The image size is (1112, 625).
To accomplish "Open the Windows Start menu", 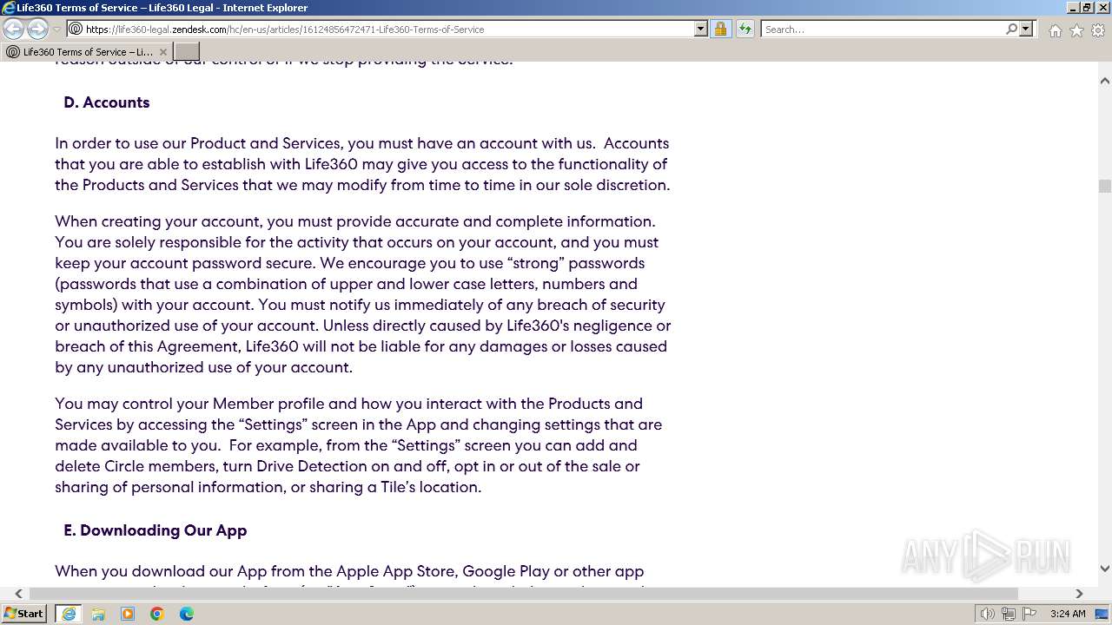I will [24, 614].
